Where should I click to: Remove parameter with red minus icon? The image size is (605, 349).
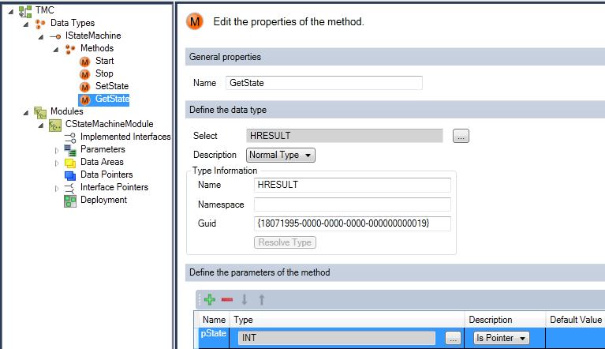(x=227, y=299)
